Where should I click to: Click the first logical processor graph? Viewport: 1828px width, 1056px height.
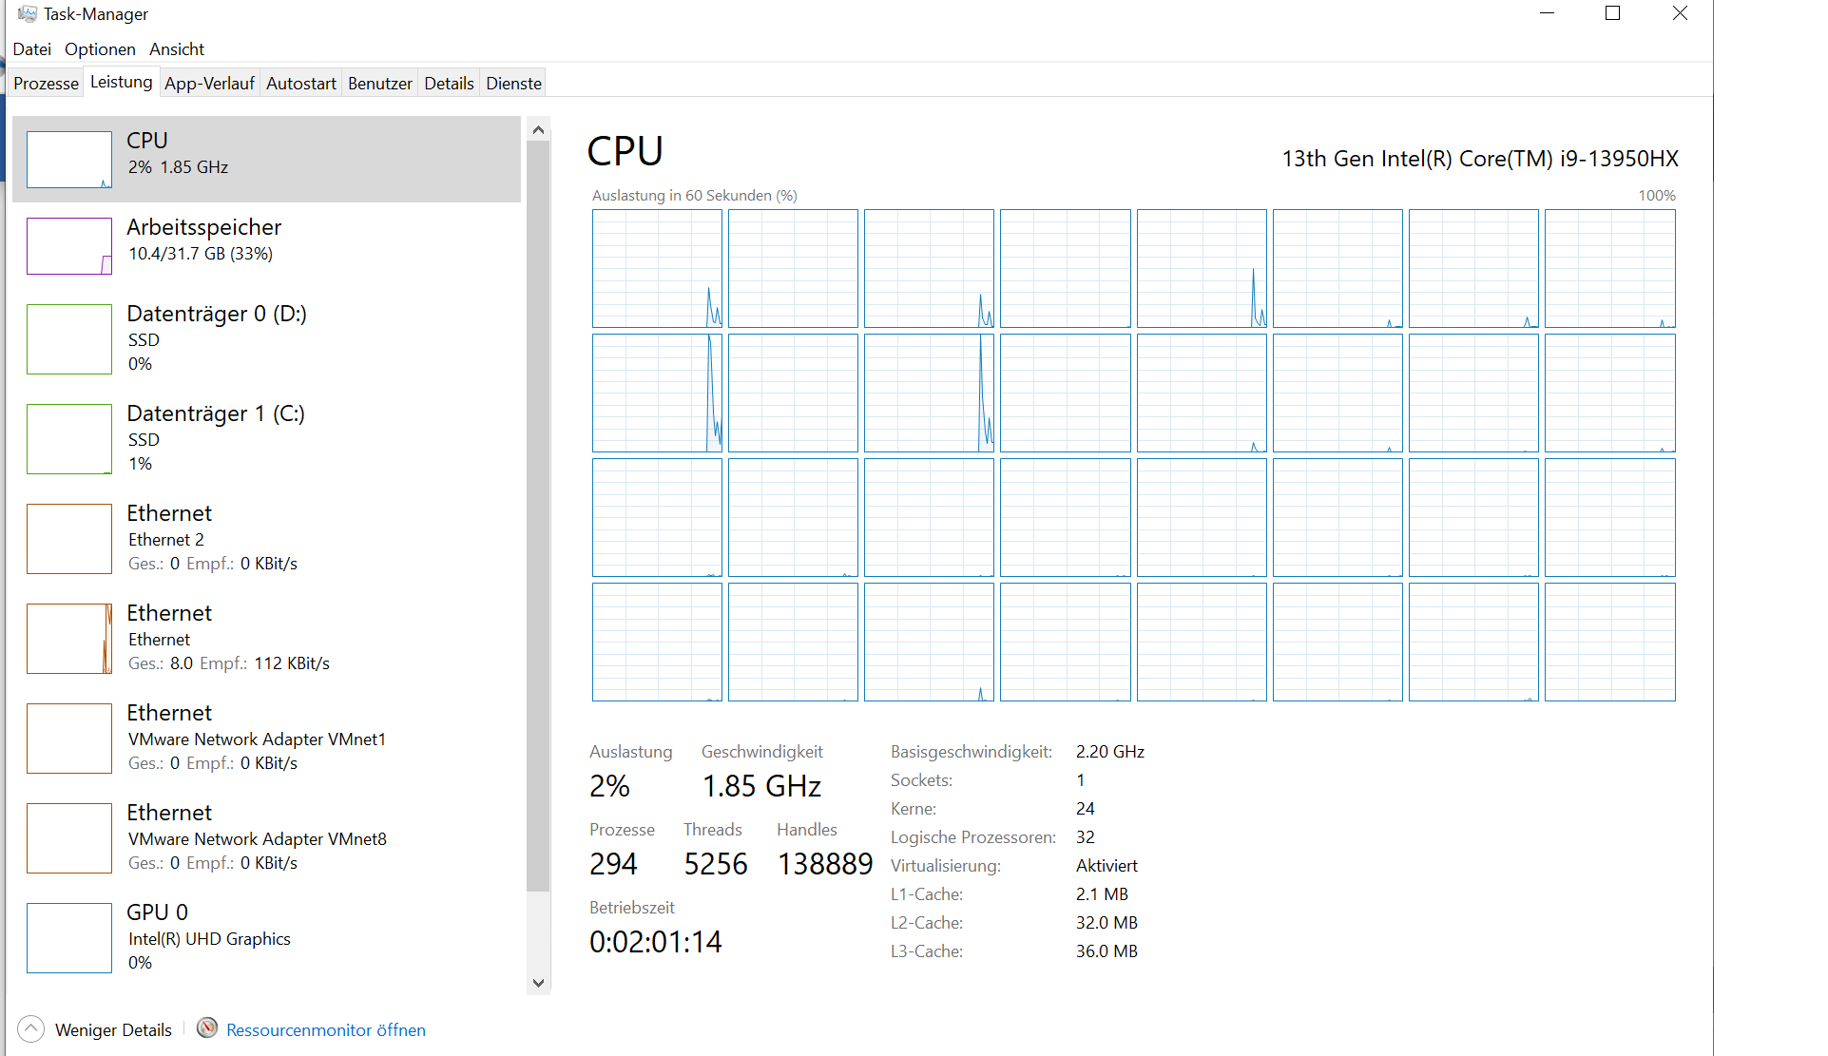[657, 269]
